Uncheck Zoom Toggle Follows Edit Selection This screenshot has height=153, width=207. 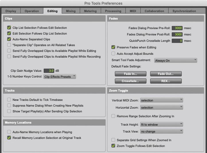click(113, 146)
